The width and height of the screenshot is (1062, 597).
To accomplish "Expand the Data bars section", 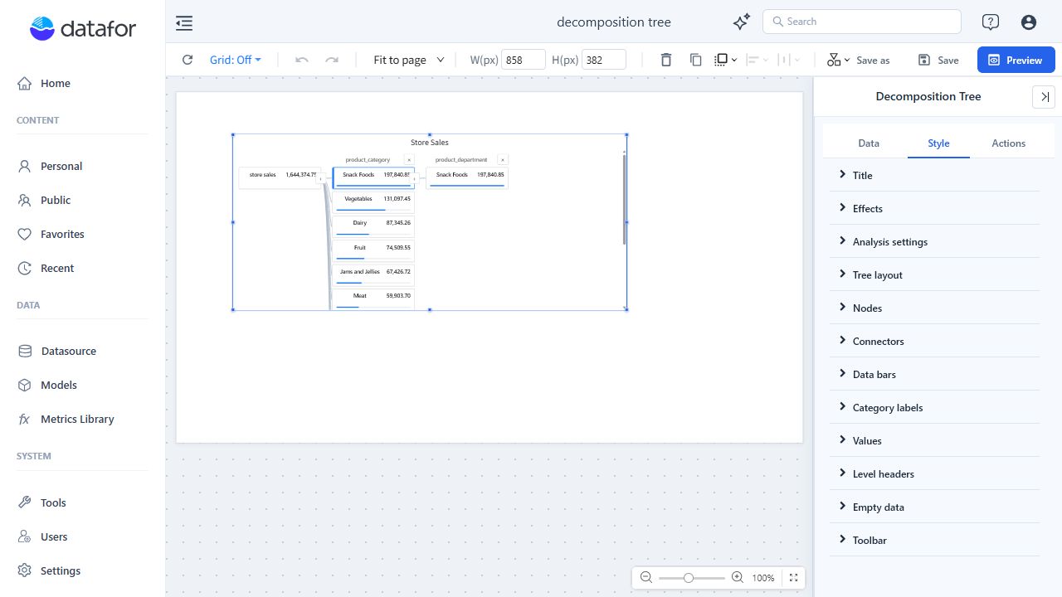I will [934, 374].
